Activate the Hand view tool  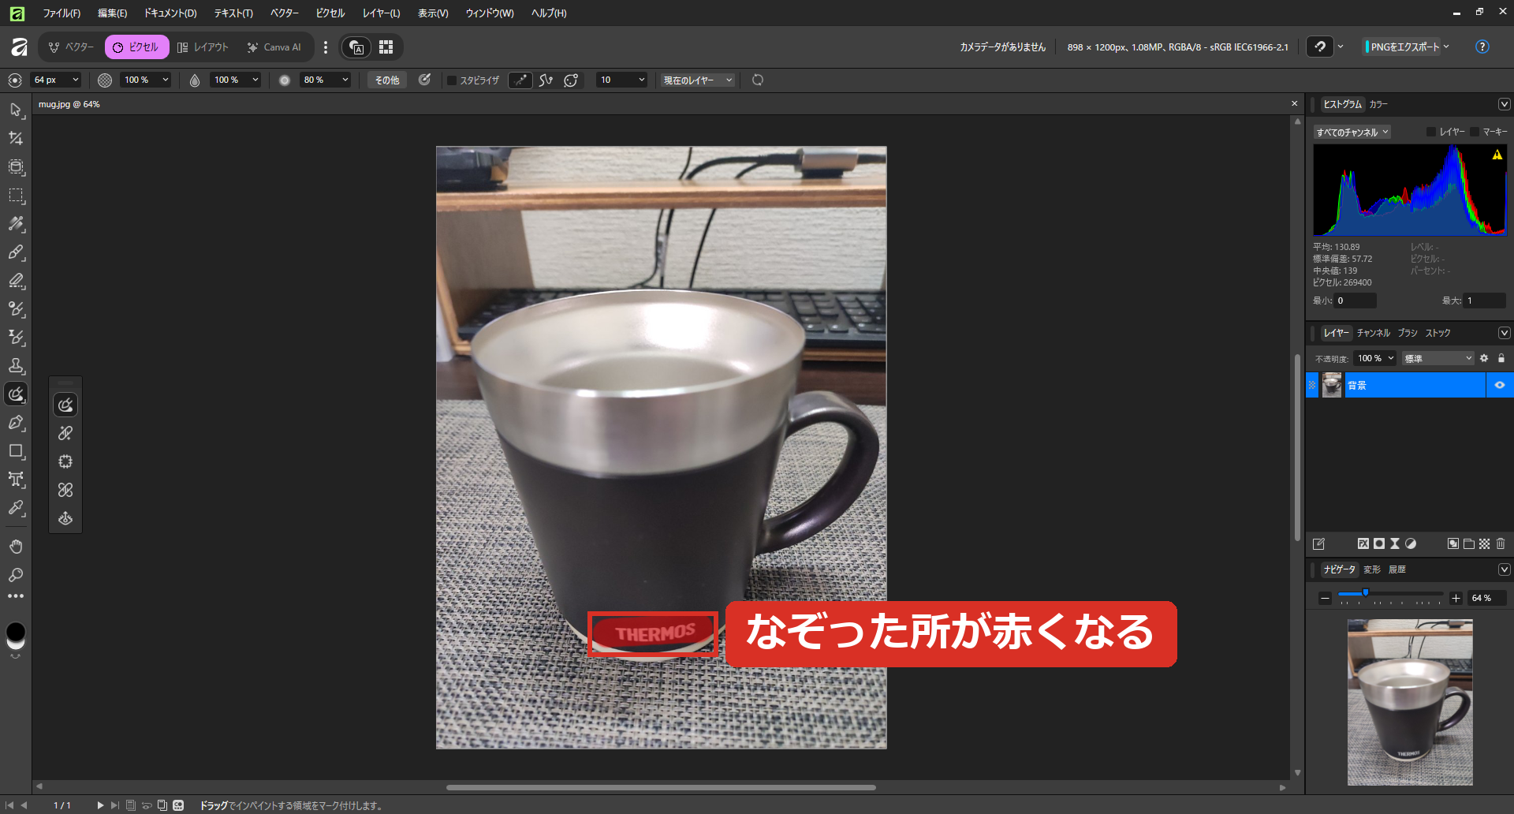16,546
